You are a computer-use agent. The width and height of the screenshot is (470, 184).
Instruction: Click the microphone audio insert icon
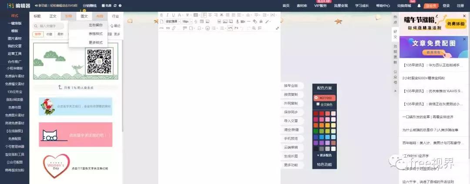pos(238,21)
